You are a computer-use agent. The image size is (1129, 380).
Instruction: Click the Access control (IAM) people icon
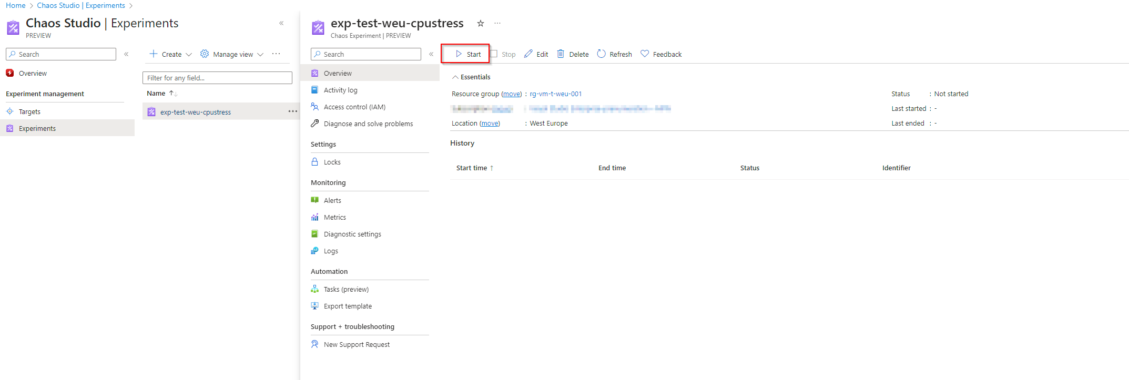coord(314,107)
